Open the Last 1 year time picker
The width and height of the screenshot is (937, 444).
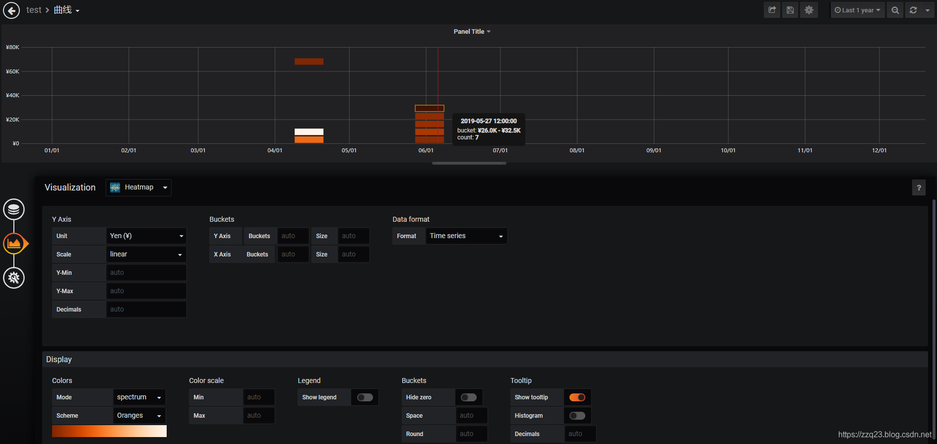[x=858, y=10]
